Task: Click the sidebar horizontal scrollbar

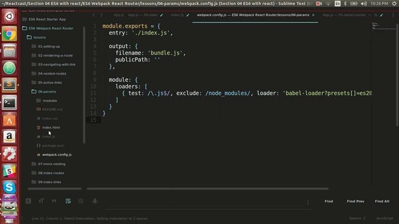Action: 54,189
